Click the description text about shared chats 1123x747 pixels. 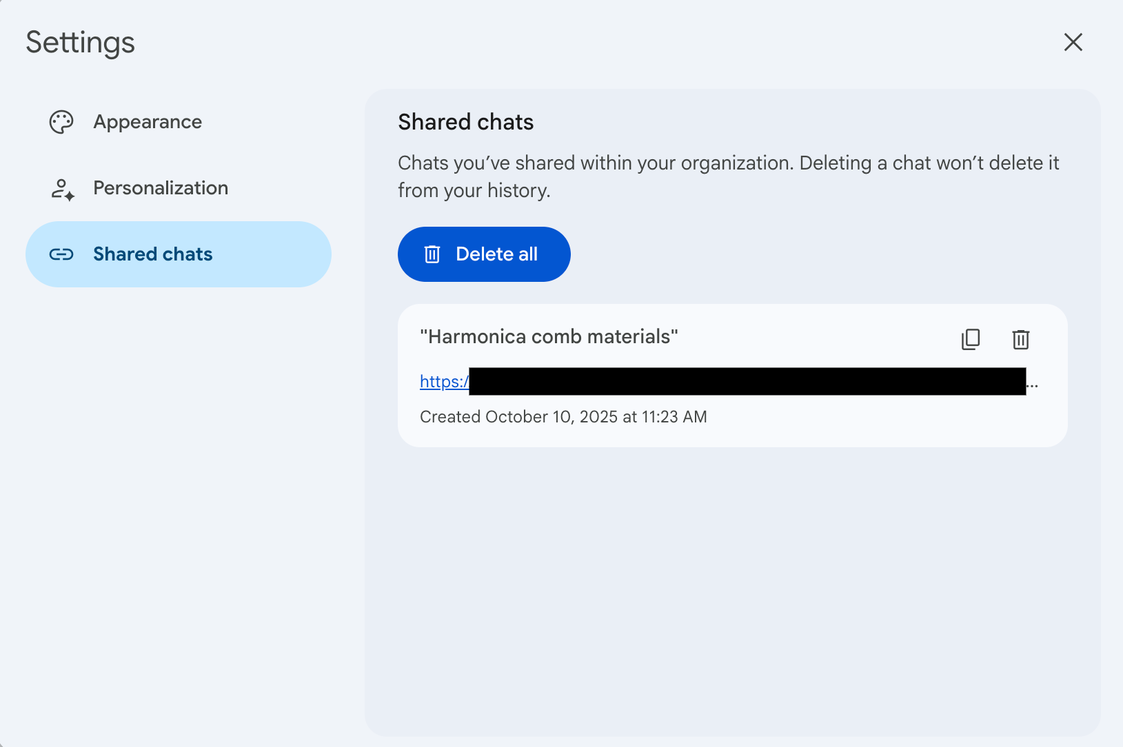(728, 176)
